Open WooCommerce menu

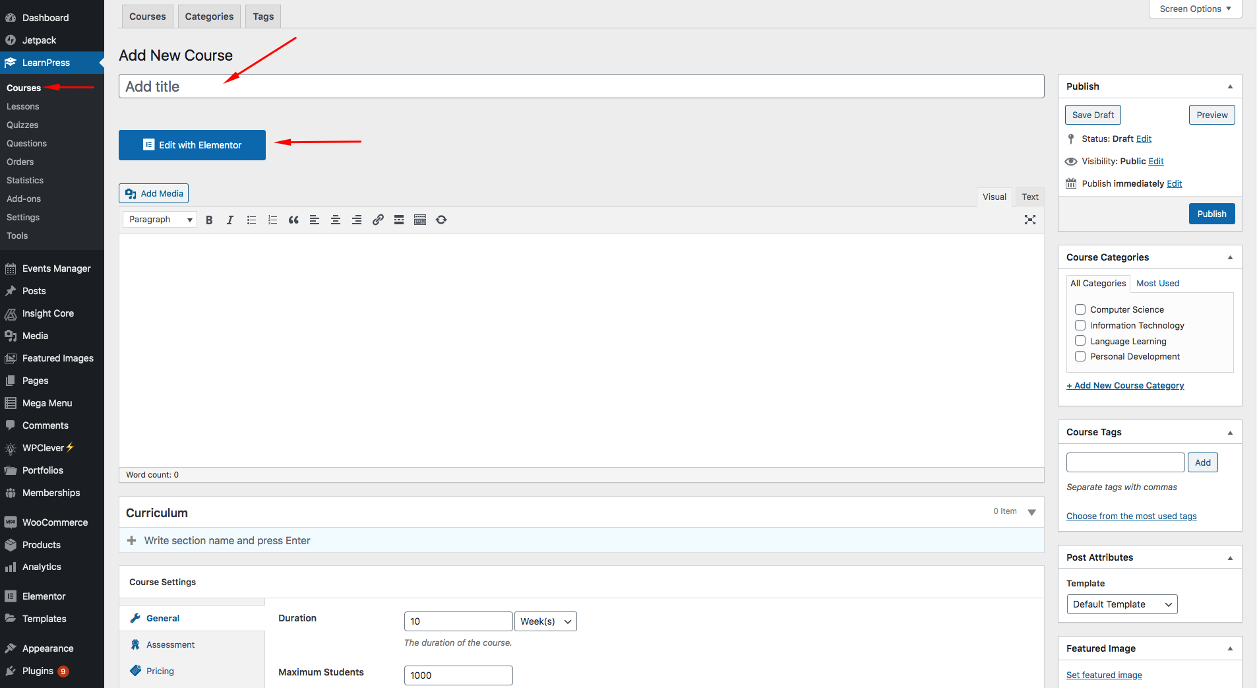pyautogui.click(x=52, y=522)
